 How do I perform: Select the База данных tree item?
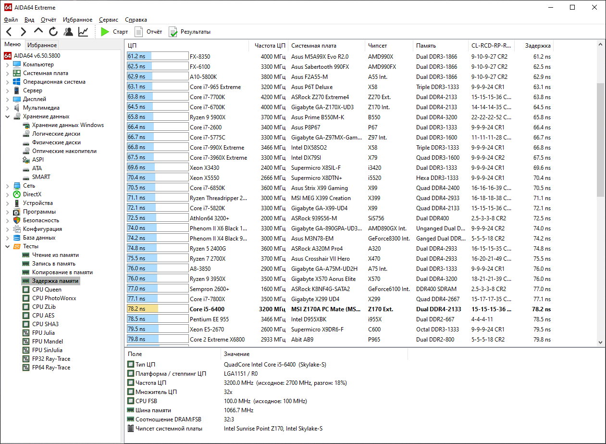(x=39, y=238)
